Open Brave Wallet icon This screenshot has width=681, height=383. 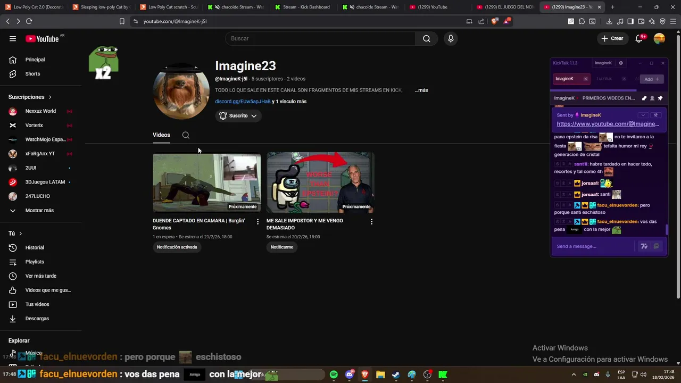(x=641, y=21)
